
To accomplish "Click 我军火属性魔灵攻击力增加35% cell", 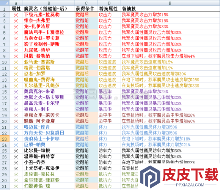I will click(170, 32).
